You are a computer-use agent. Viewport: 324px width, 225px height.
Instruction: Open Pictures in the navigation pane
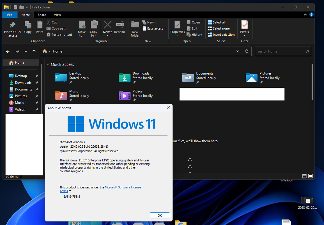point(21,96)
